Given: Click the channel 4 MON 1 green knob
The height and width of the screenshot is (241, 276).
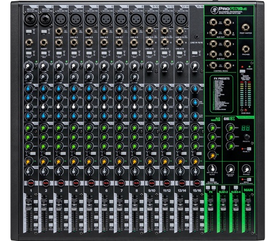Looking at the screenshot, I should point(74,128).
